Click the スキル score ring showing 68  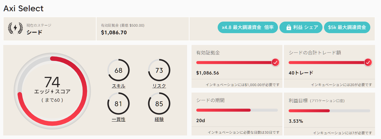[118, 70]
